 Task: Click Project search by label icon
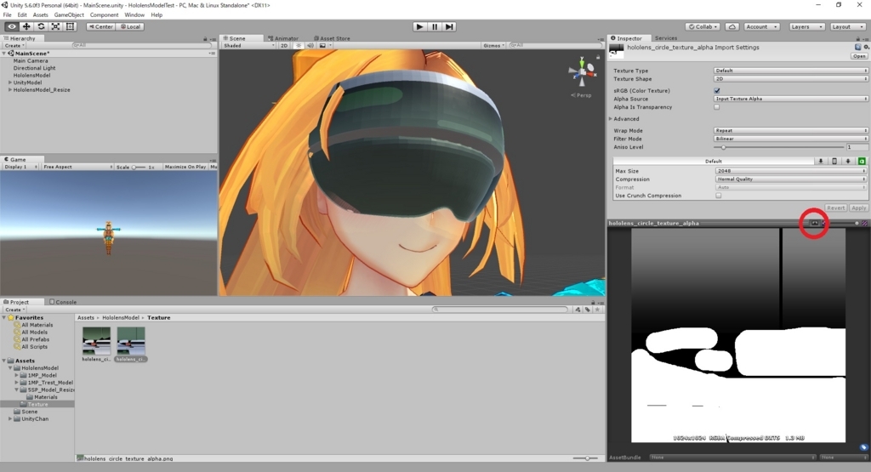point(588,310)
